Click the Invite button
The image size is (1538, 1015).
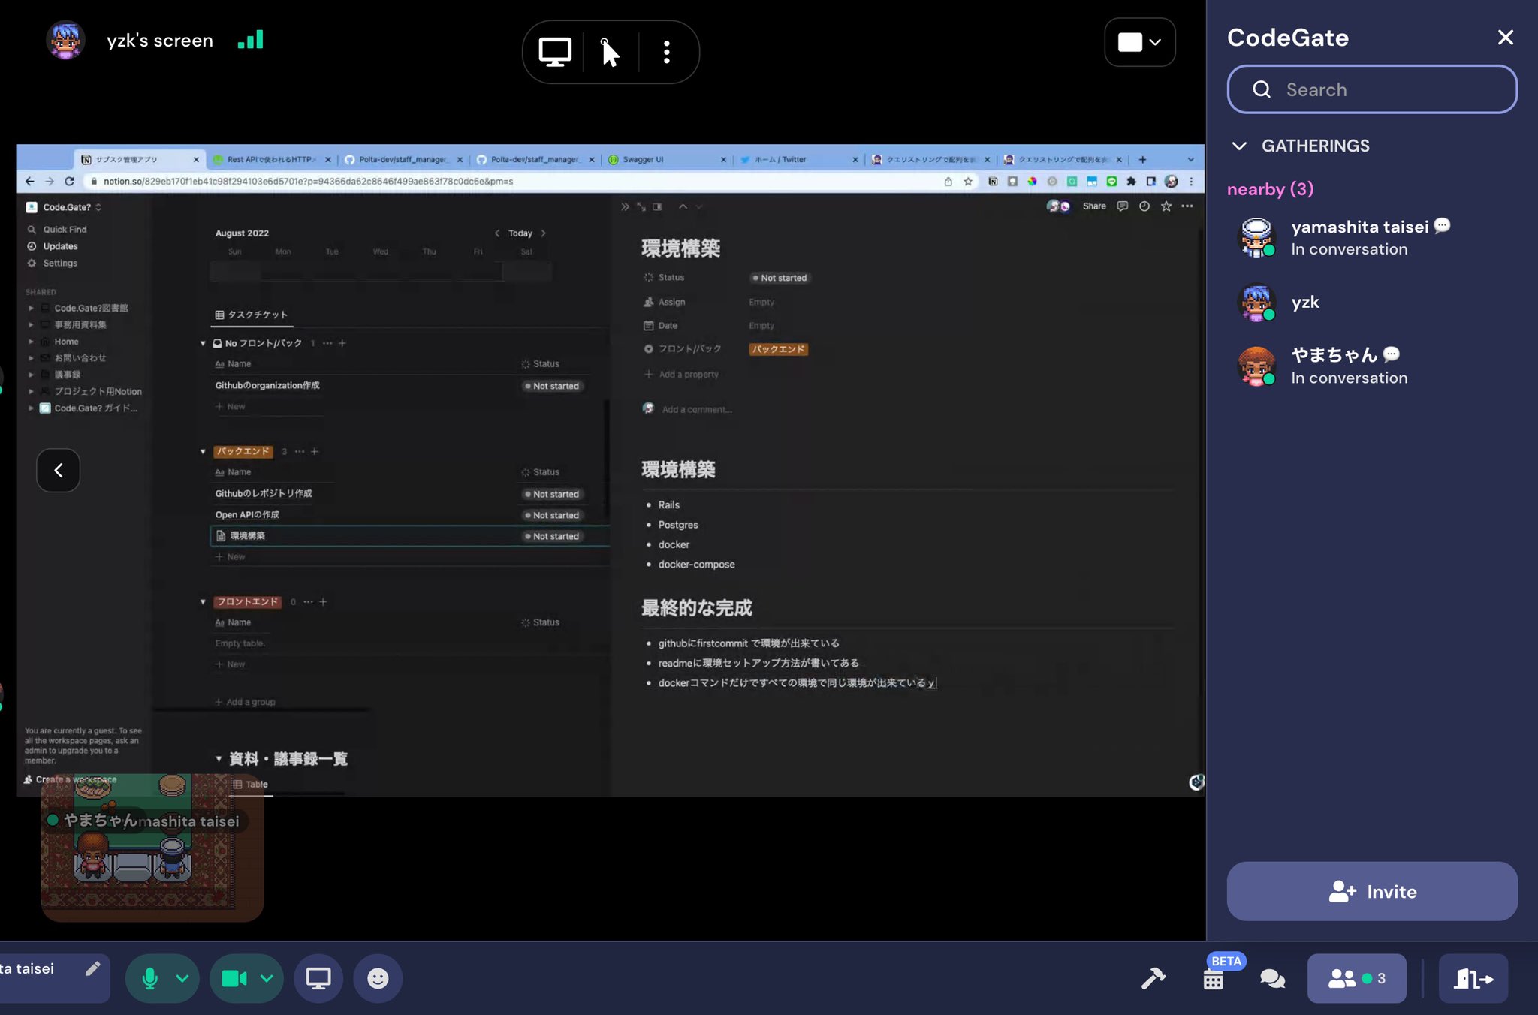(1371, 891)
